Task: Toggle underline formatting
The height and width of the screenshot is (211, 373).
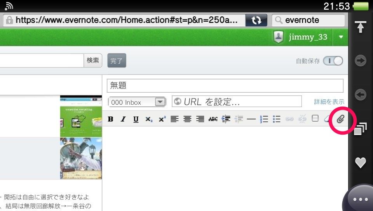Action: pyautogui.click(x=136, y=119)
